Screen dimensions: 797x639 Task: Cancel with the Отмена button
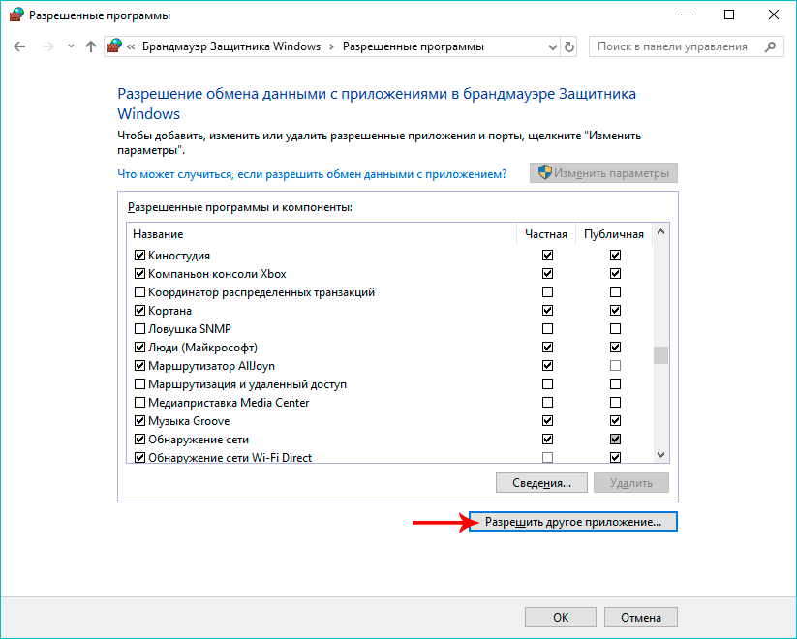click(x=640, y=617)
